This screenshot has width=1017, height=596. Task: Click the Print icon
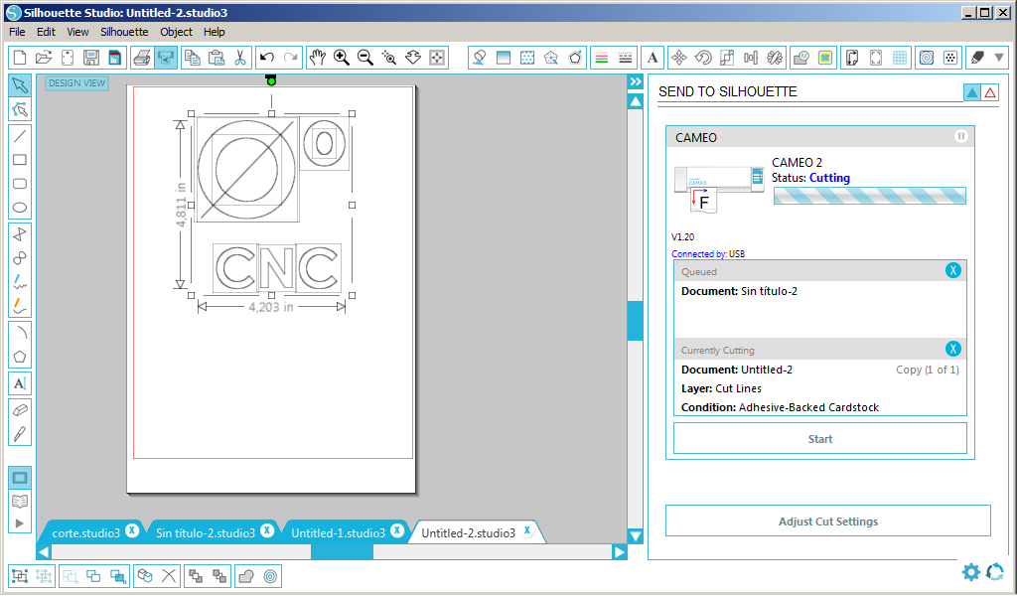[x=142, y=58]
